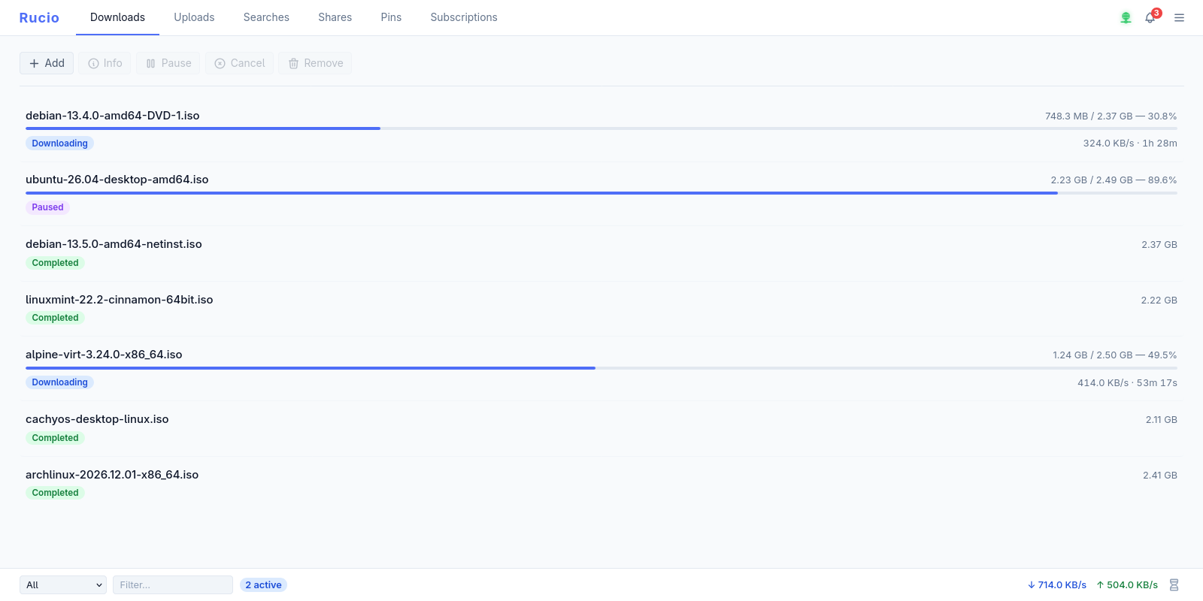Open the All status filter dropdown
The height and width of the screenshot is (601, 1203).
tap(63, 585)
